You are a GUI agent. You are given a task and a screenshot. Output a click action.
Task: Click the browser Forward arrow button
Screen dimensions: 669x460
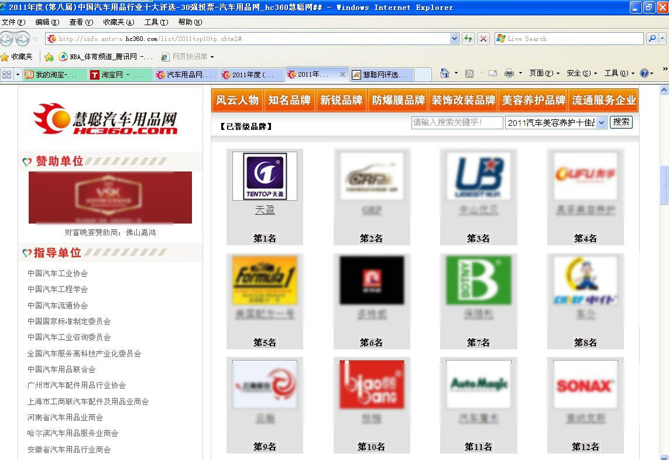click(x=22, y=39)
